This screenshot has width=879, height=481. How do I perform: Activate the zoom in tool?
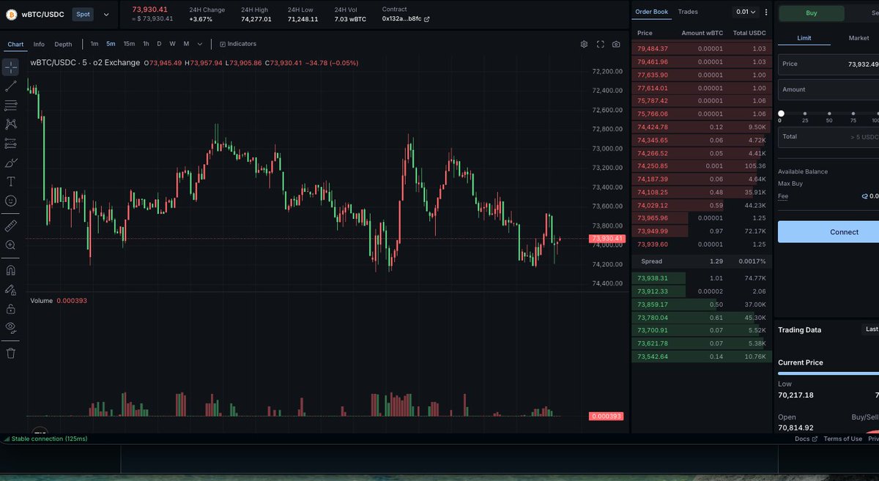[x=11, y=245]
